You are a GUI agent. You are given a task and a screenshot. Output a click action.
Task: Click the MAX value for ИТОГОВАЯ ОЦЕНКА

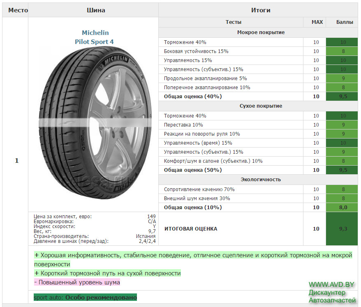[316, 229]
